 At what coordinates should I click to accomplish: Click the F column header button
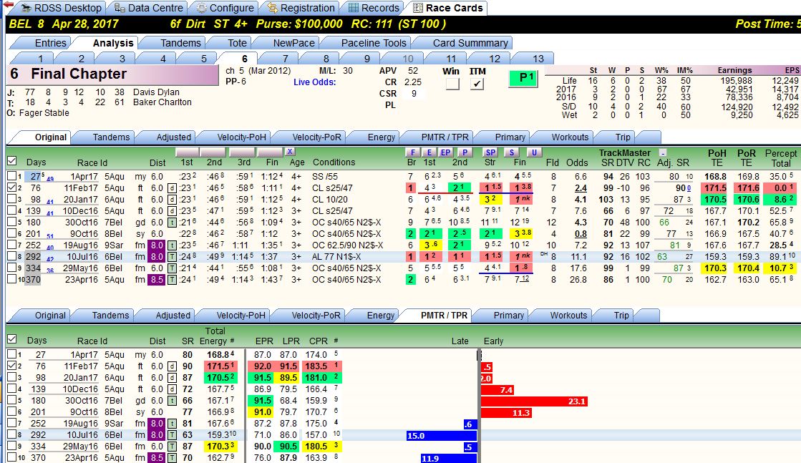click(412, 152)
